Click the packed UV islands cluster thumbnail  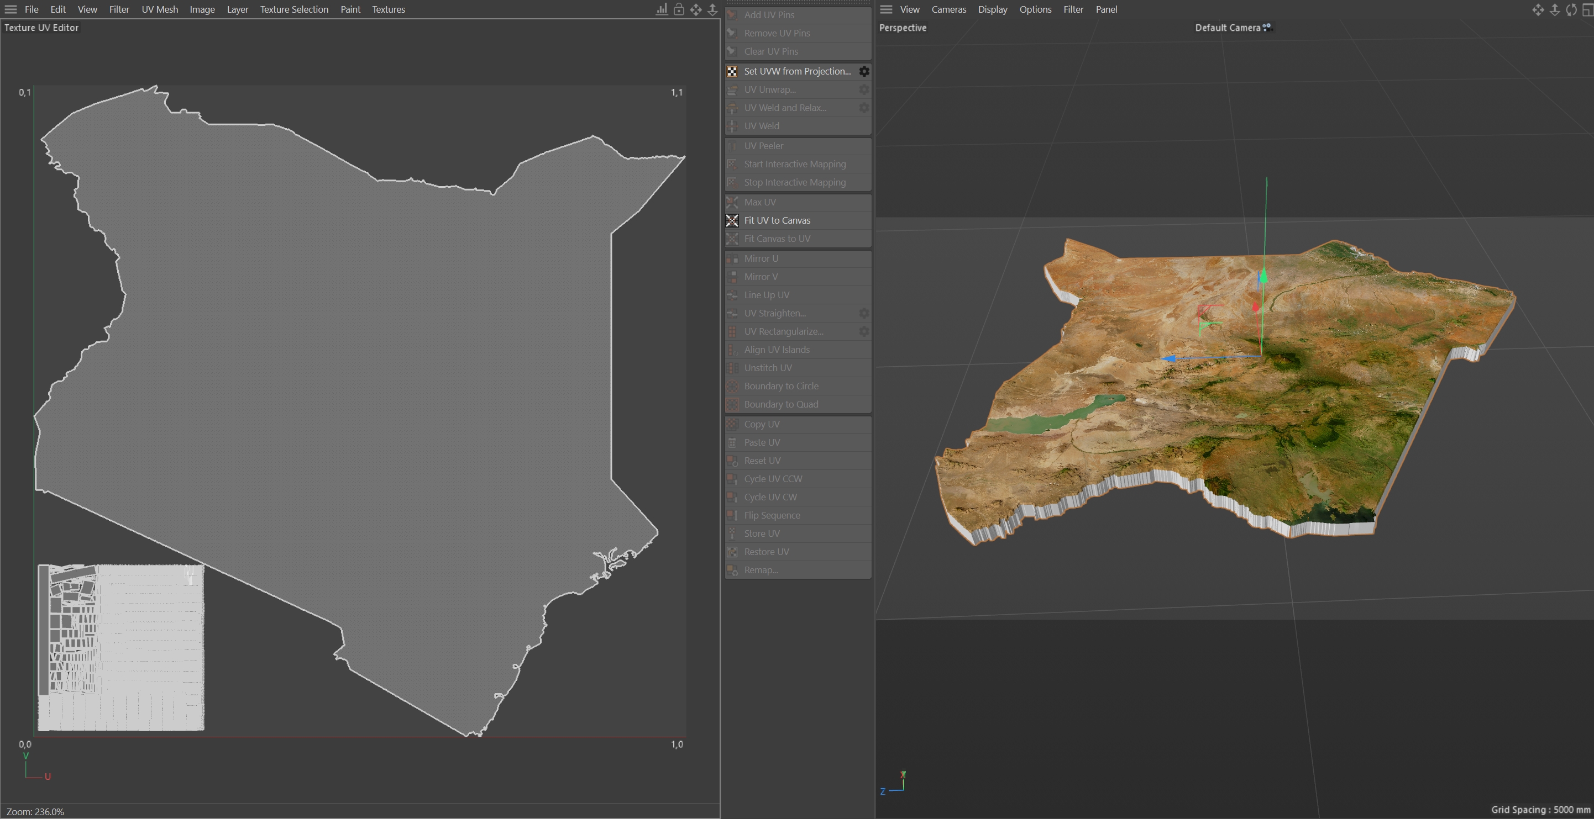tap(121, 647)
